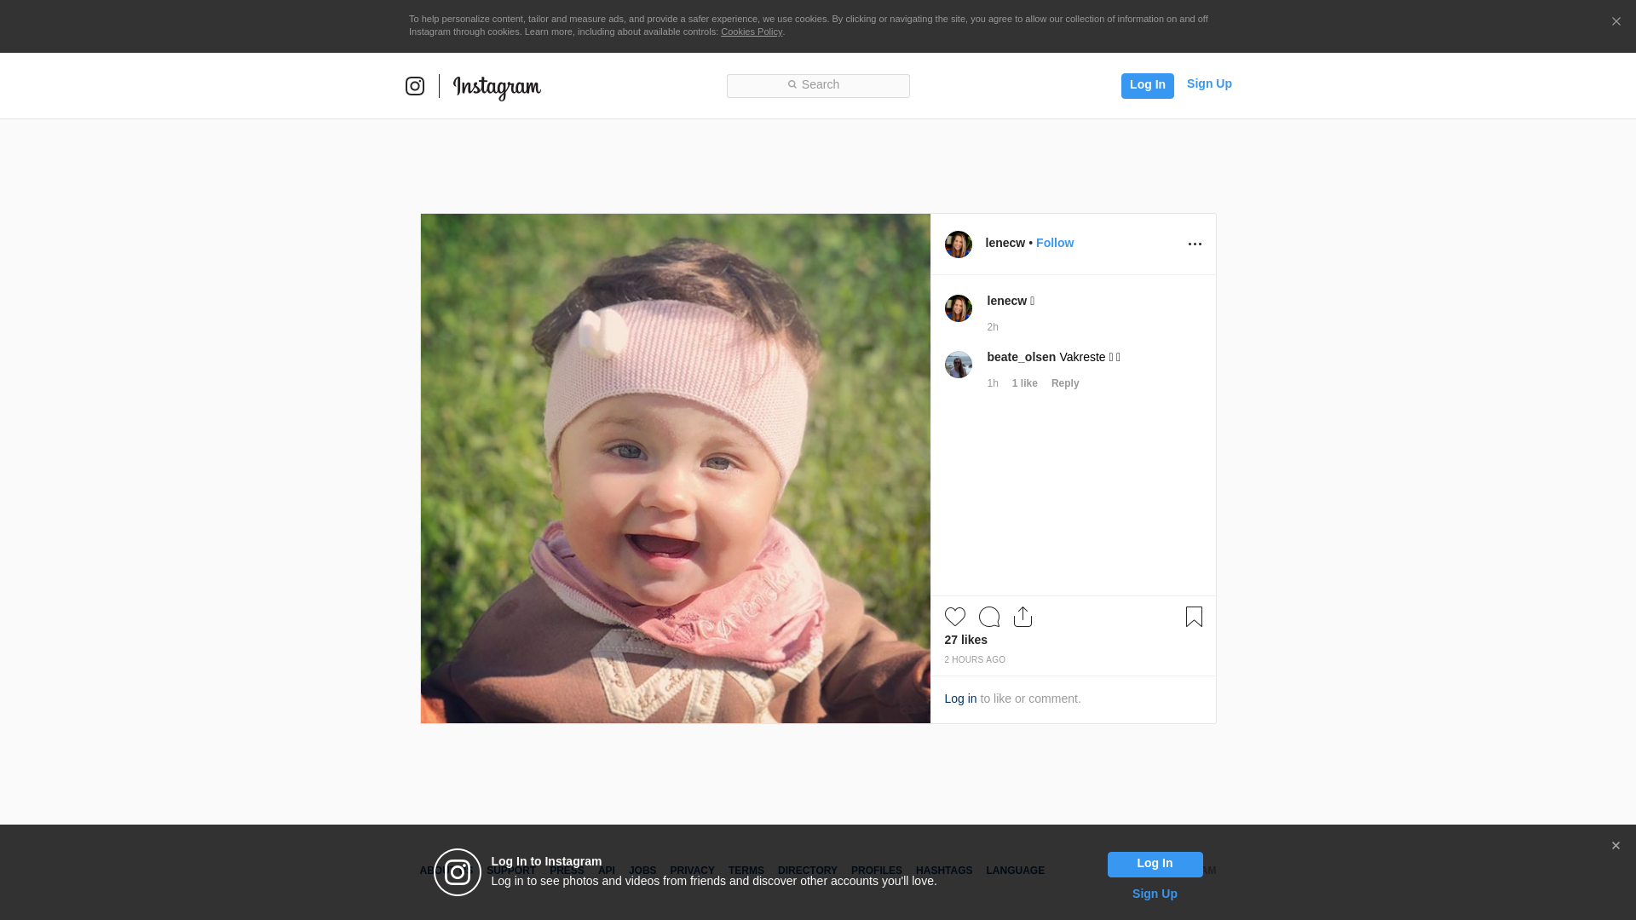Open the API footer link
1636x920 pixels.
pyautogui.click(x=606, y=871)
